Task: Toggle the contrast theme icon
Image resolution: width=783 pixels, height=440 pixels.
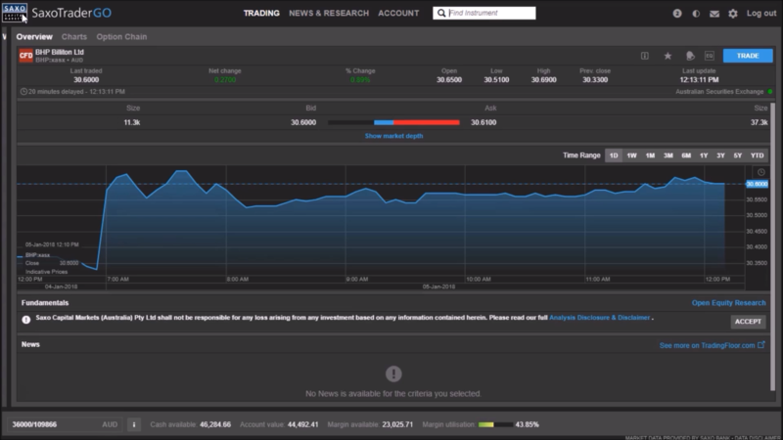Action: pyautogui.click(x=696, y=14)
